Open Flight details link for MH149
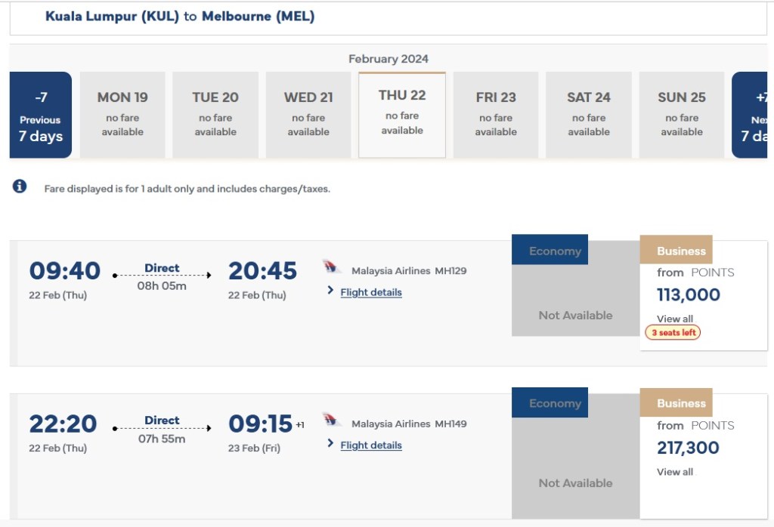This screenshot has height=527, width=774. [x=371, y=445]
